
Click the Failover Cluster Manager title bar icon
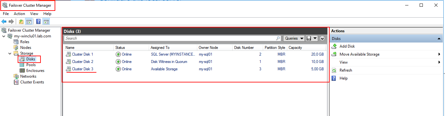[x=5, y=5]
